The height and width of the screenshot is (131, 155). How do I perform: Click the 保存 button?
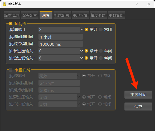coord(138,106)
